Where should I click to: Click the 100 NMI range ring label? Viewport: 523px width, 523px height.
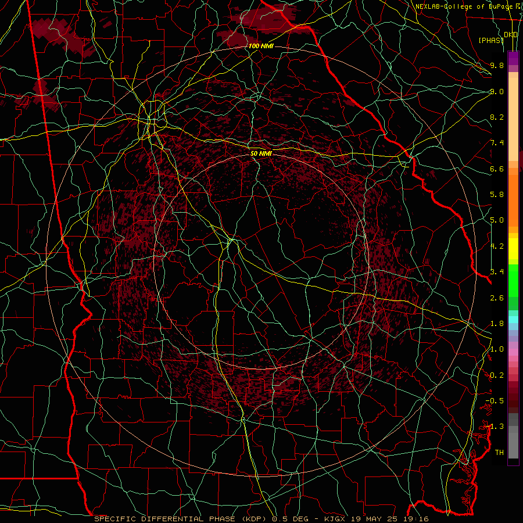261,46
